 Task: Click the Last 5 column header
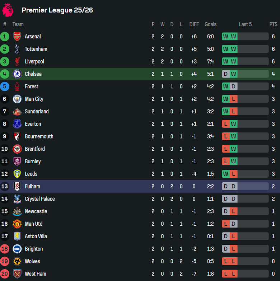click(x=245, y=24)
